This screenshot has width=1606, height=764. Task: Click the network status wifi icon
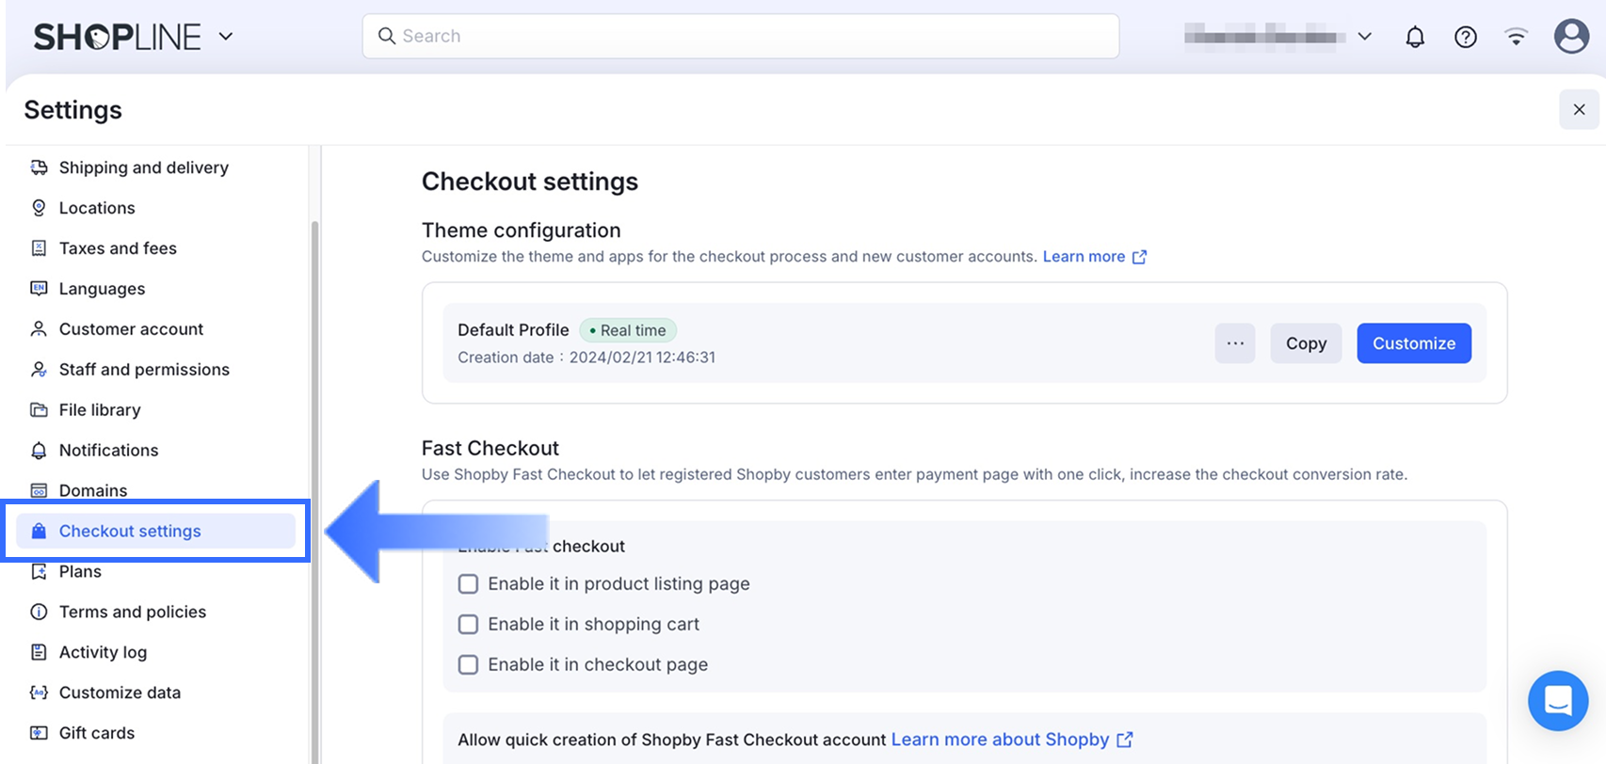pos(1516,37)
